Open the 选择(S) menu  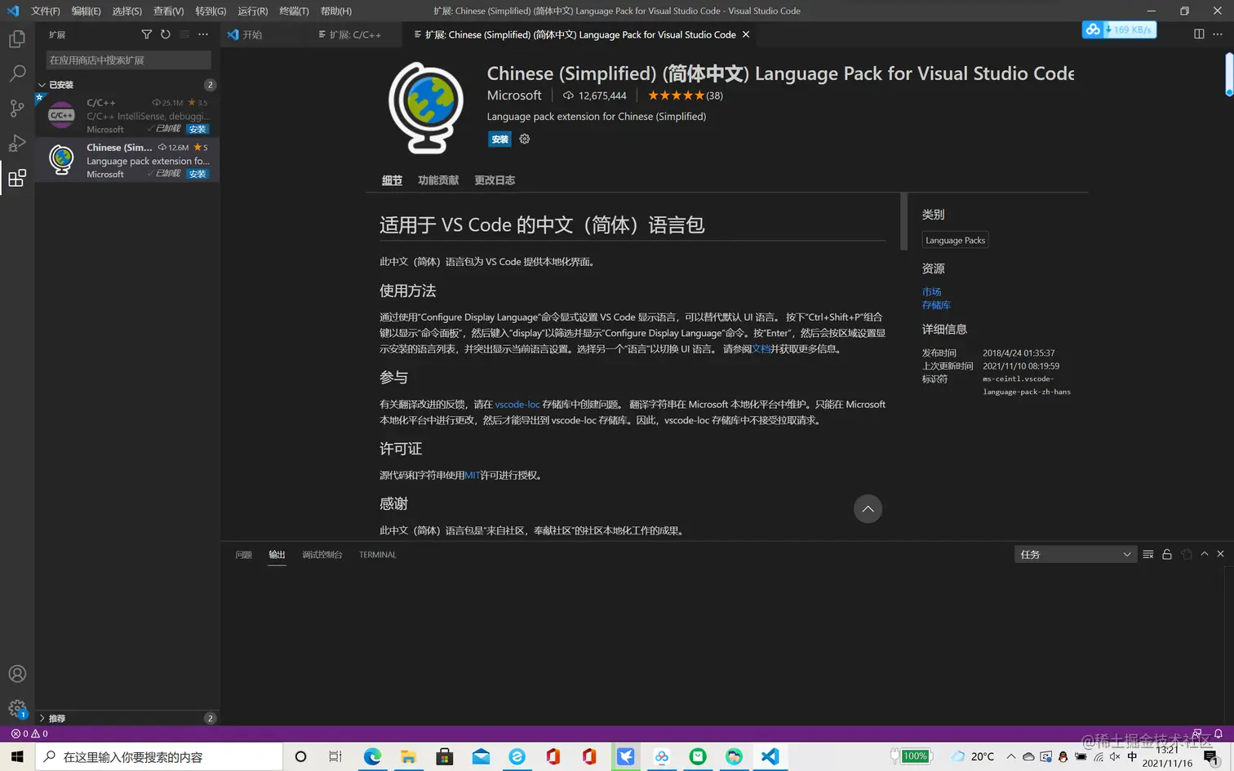tap(127, 11)
